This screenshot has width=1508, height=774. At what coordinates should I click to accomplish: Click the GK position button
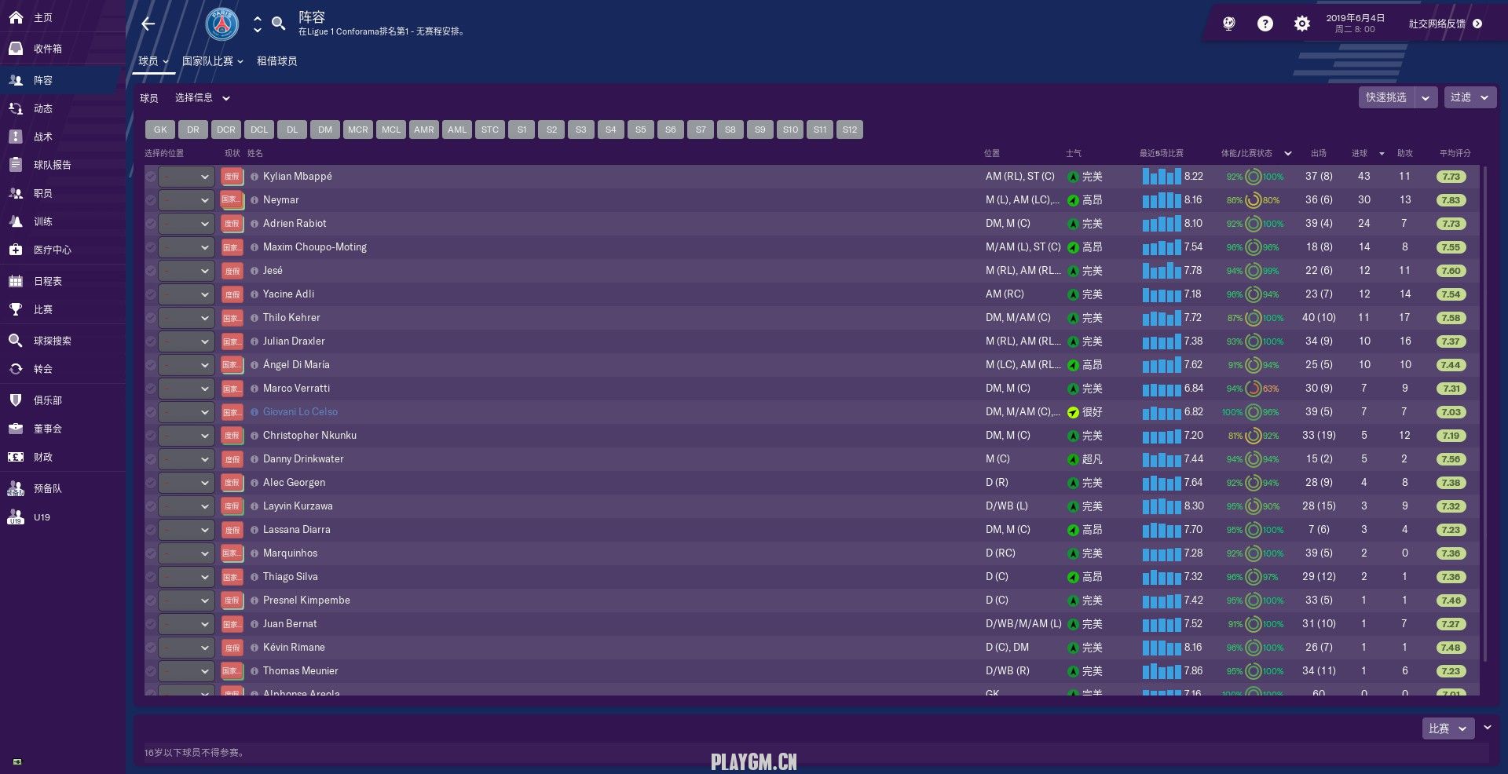click(160, 130)
